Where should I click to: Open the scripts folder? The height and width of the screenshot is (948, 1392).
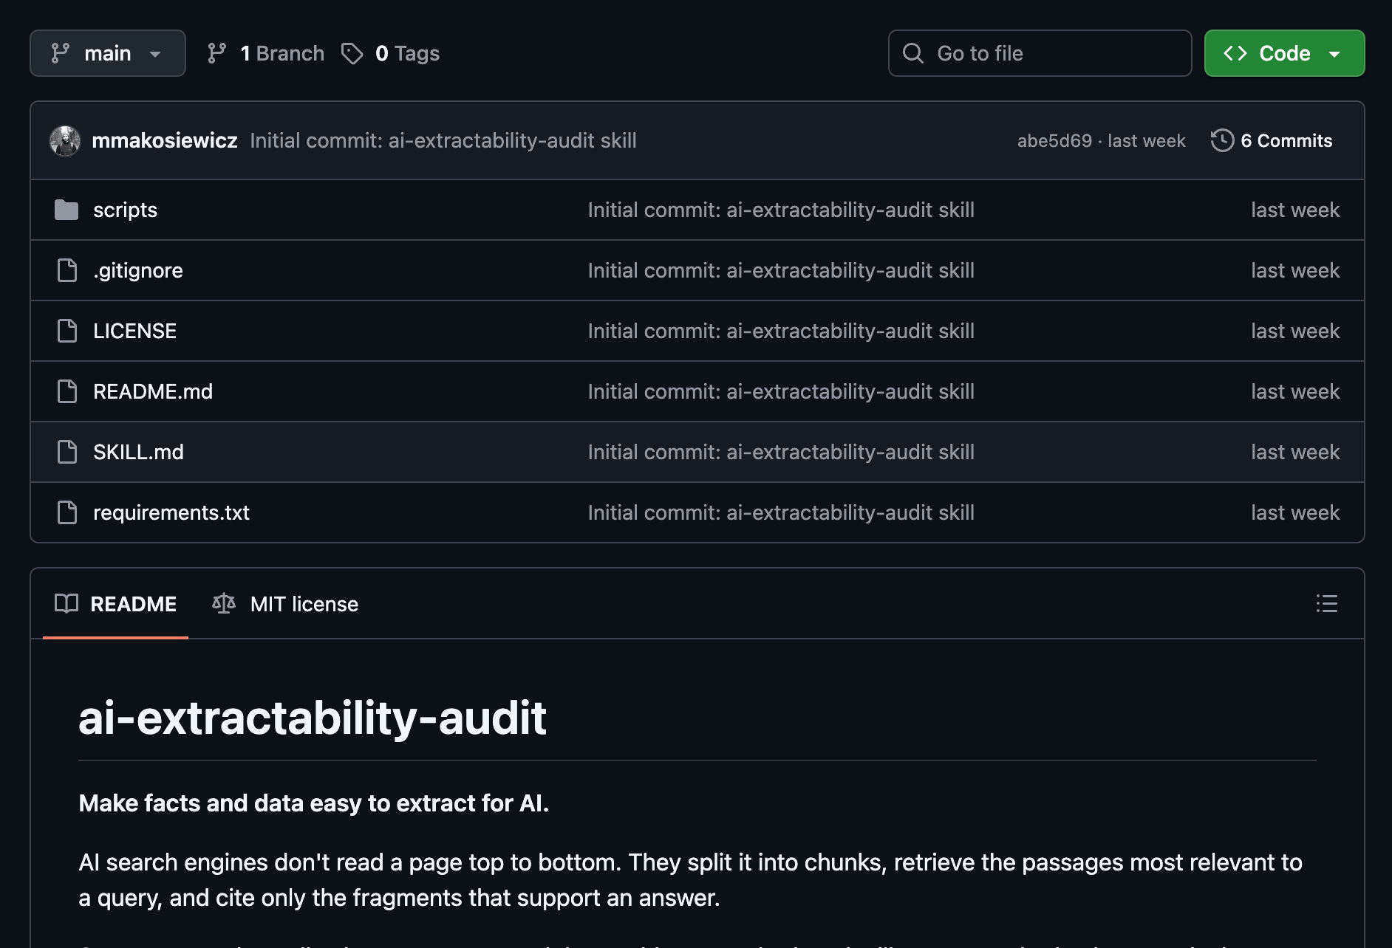[125, 210]
